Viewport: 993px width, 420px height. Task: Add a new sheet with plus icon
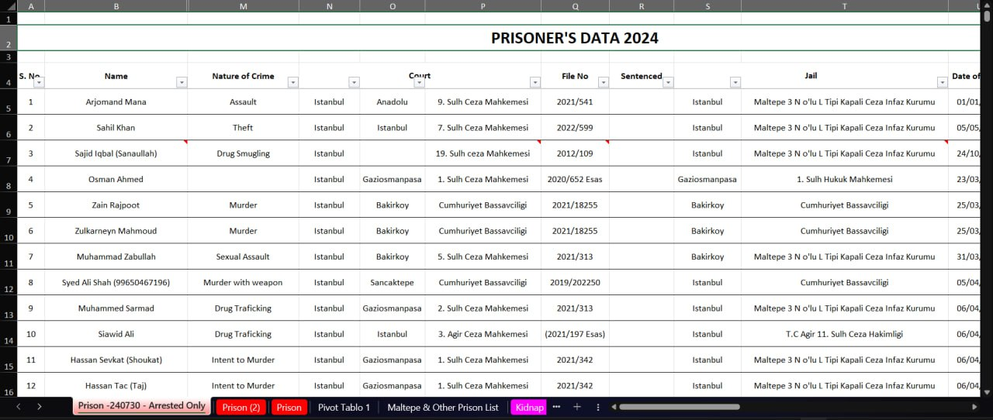click(x=576, y=407)
